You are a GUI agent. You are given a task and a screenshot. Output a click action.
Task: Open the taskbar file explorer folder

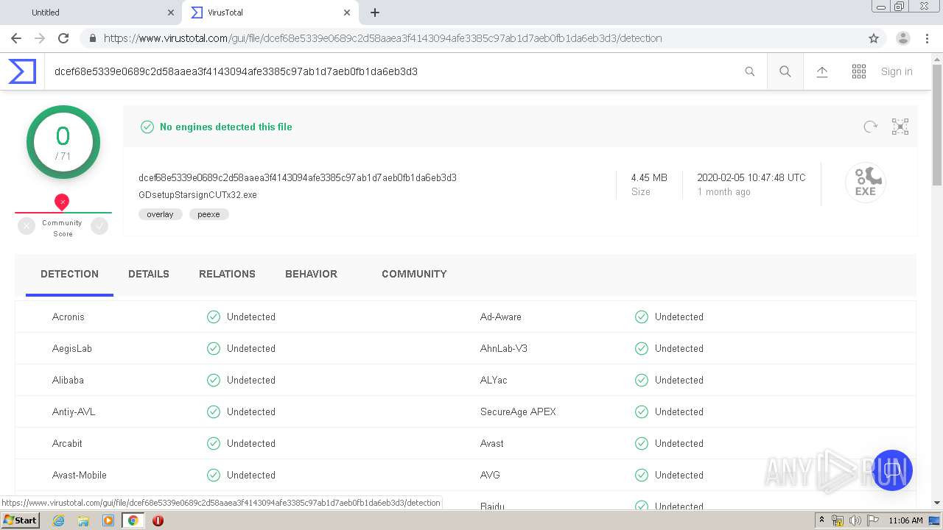pyautogui.click(x=83, y=520)
